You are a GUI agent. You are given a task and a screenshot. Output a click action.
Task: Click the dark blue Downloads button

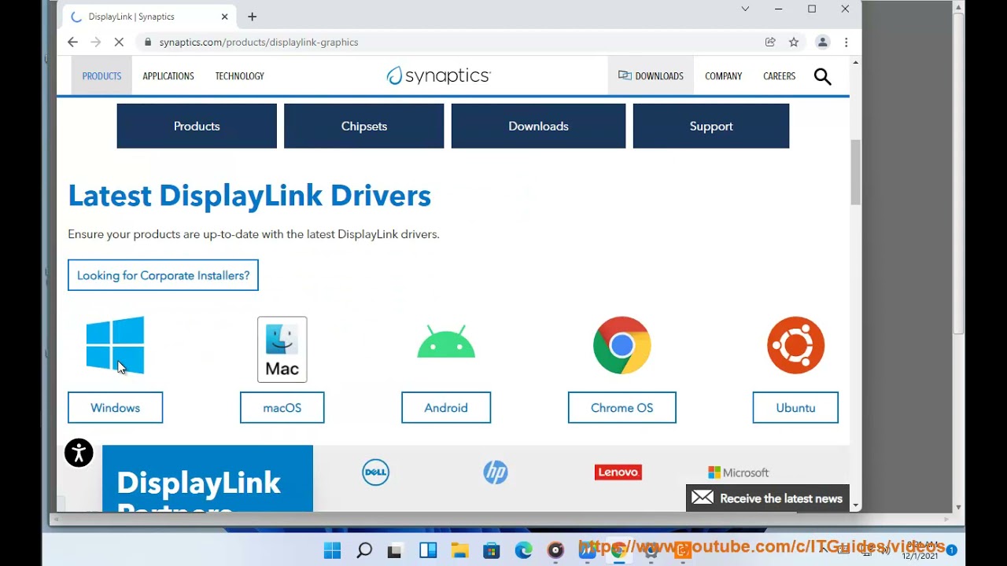(x=538, y=126)
